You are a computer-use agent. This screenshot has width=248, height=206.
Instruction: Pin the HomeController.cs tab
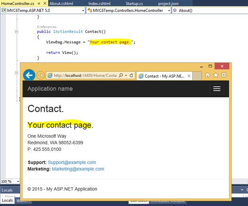click(39, 3)
